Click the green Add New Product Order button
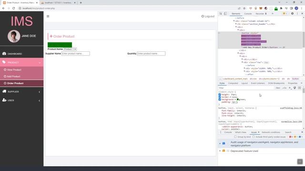 60,45
